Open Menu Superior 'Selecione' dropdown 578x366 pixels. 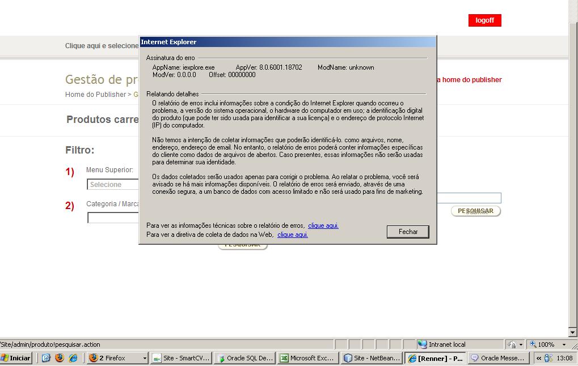[x=113, y=185]
